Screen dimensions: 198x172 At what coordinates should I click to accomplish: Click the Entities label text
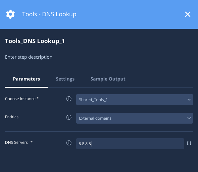tap(12, 117)
